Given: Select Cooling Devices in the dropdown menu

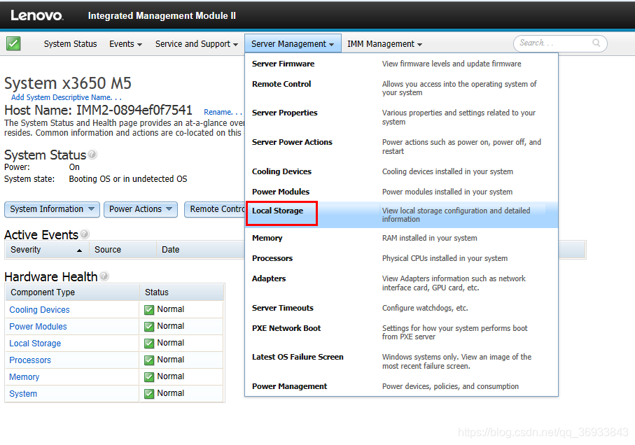Looking at the screenshot, I should [281, 171].
